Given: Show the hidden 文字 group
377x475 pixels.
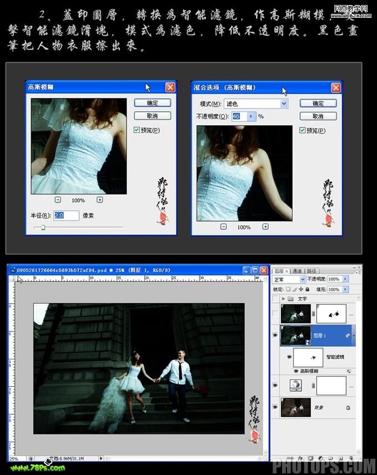Looking at the screenshot, I should click(275, 299).
